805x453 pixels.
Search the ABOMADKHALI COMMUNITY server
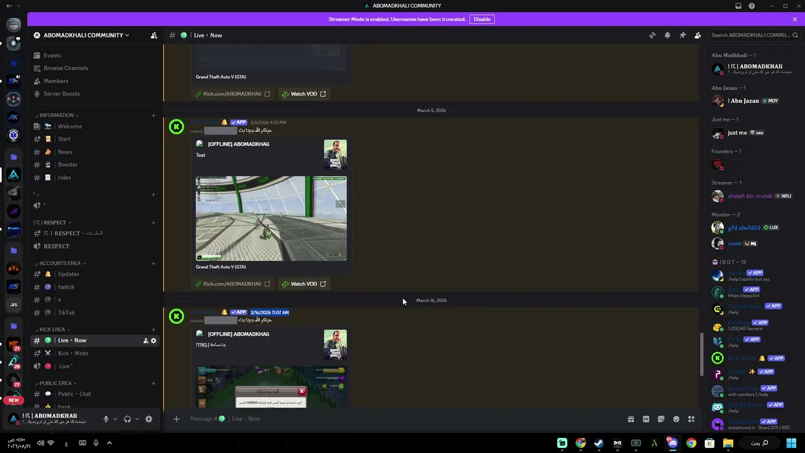(753, 35)
